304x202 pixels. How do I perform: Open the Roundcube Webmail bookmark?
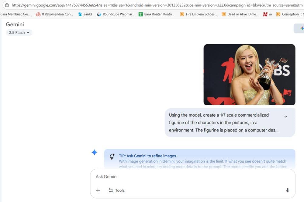click(x=116, y=14)
